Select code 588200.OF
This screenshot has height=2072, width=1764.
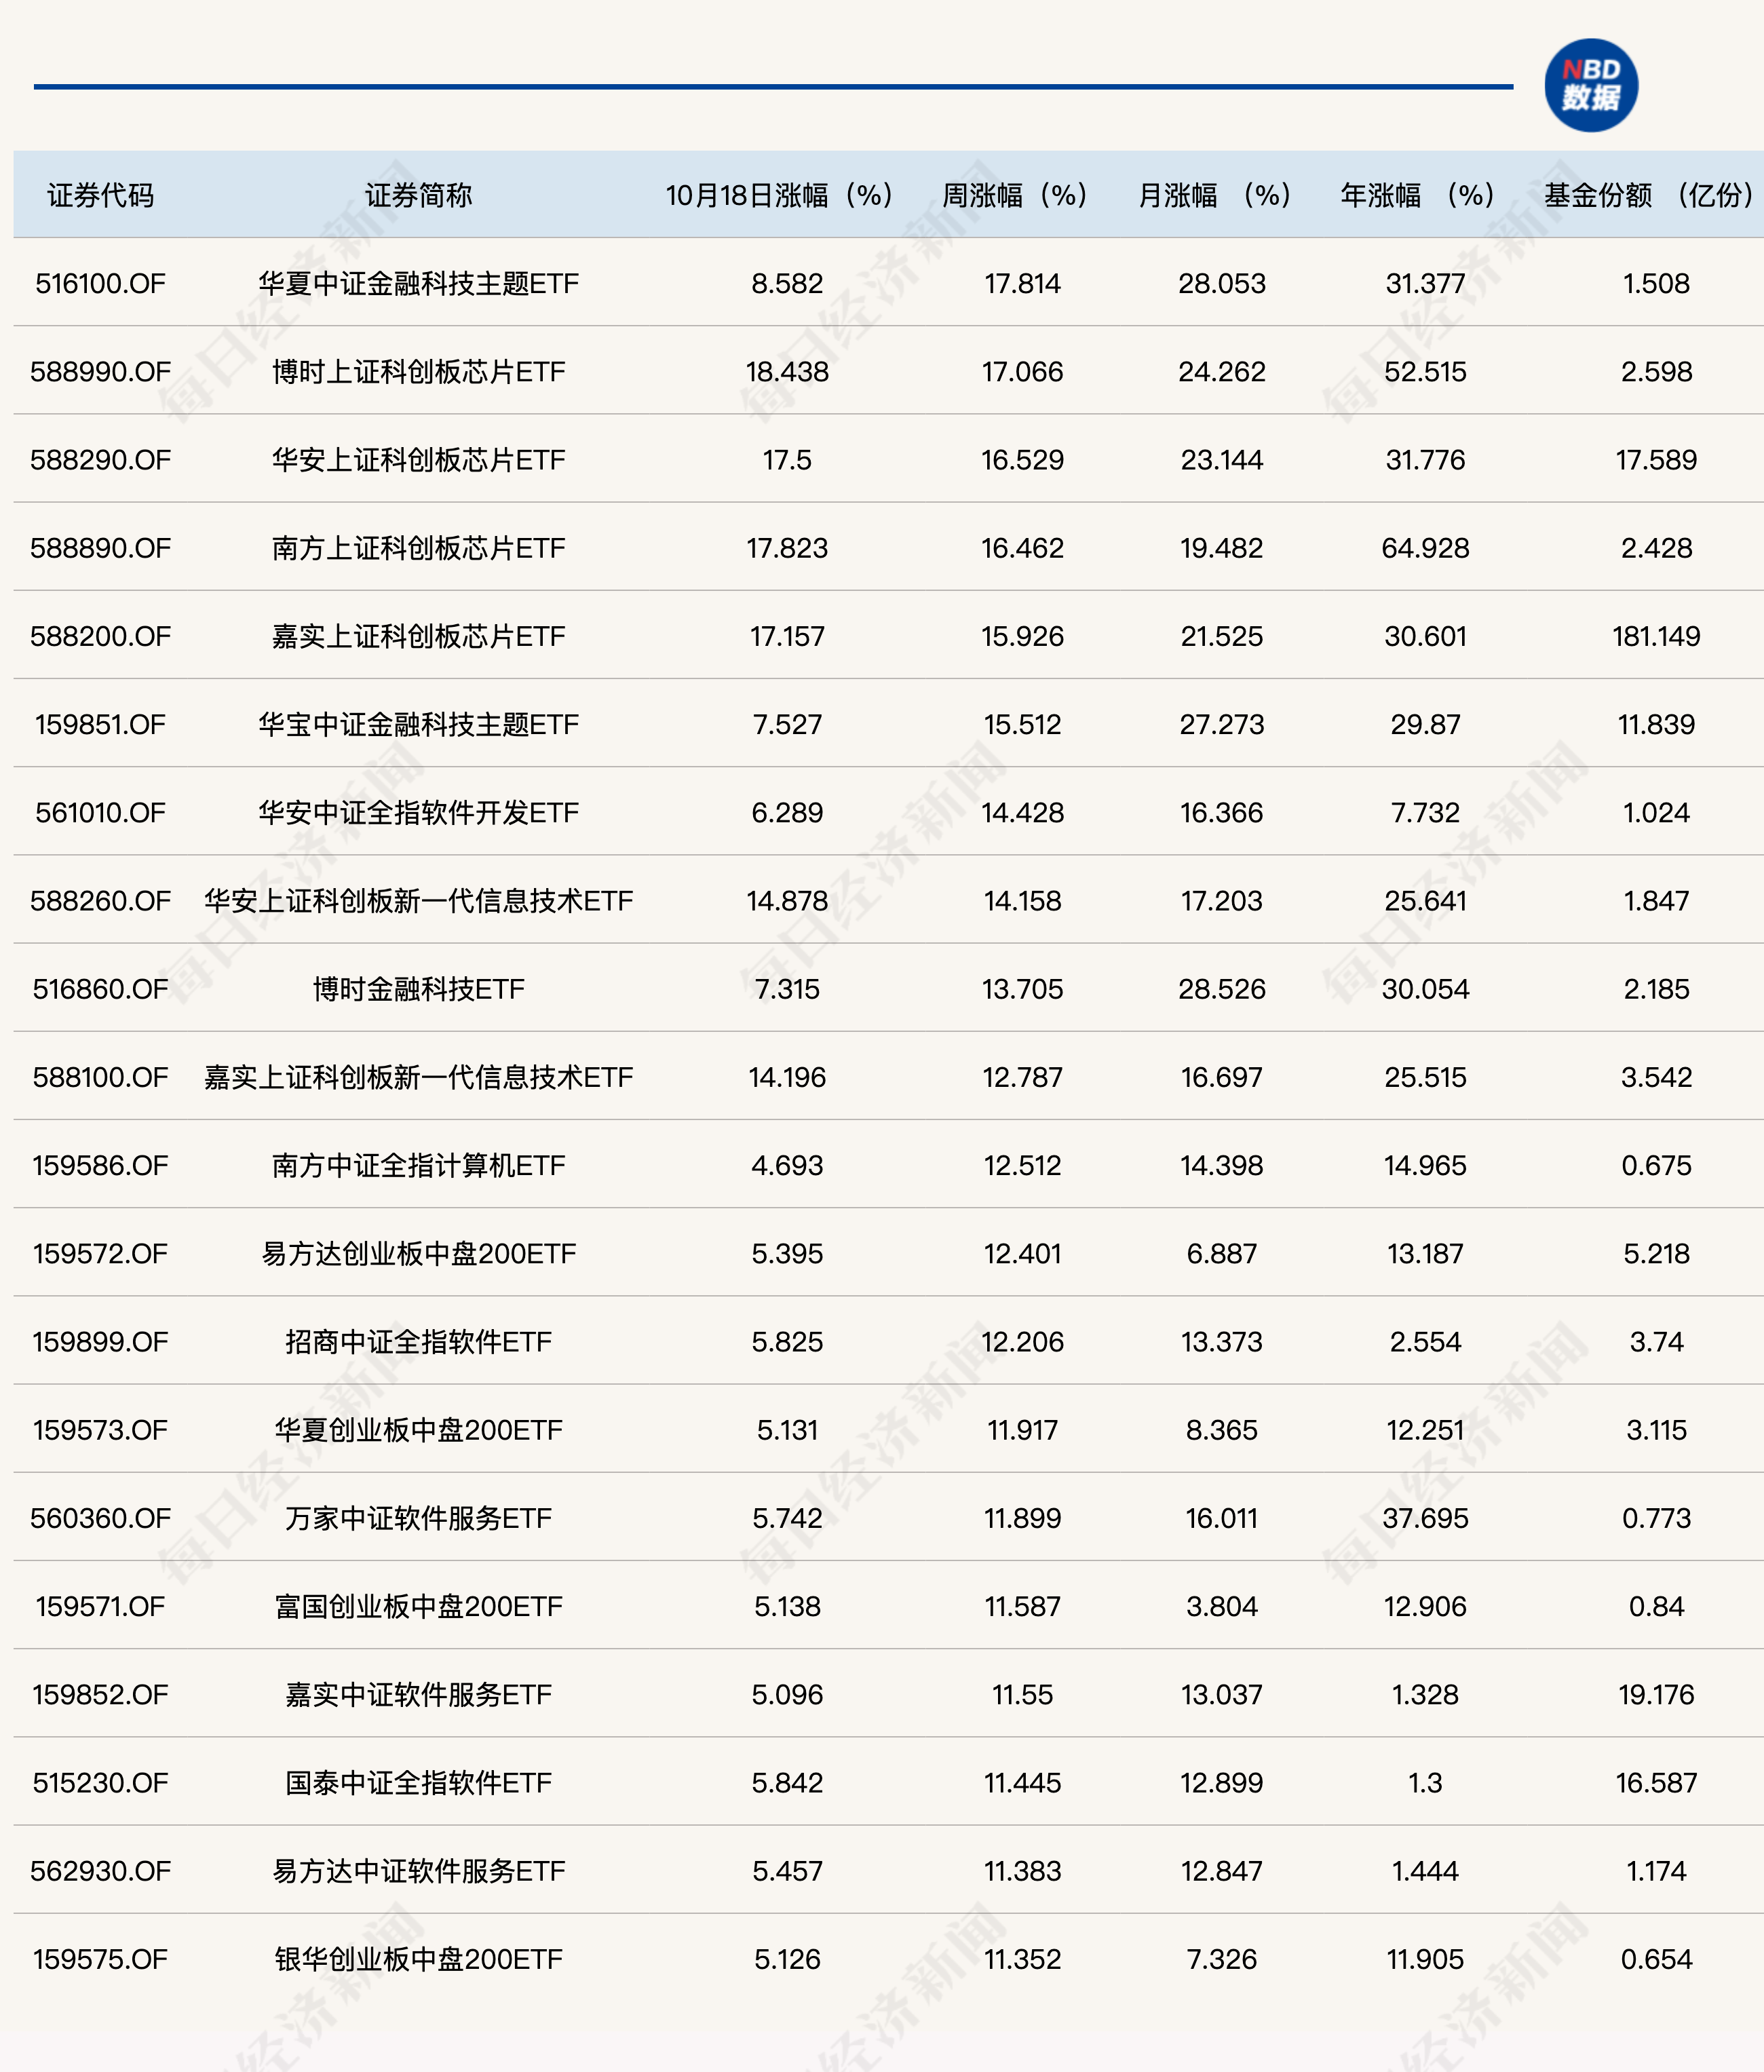[x=100, y=636]
